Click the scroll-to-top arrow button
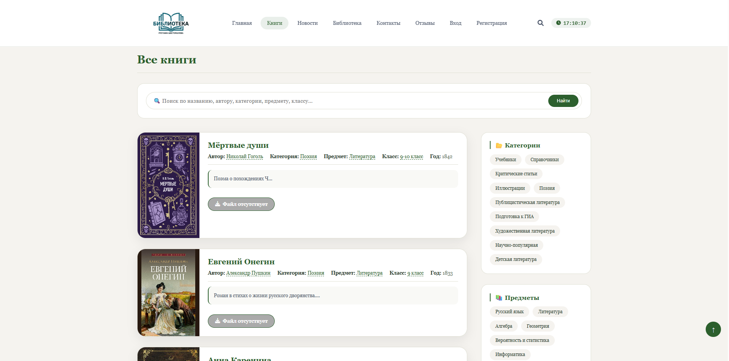This screenshot has height=361, width=729. [x=713, y=329]
